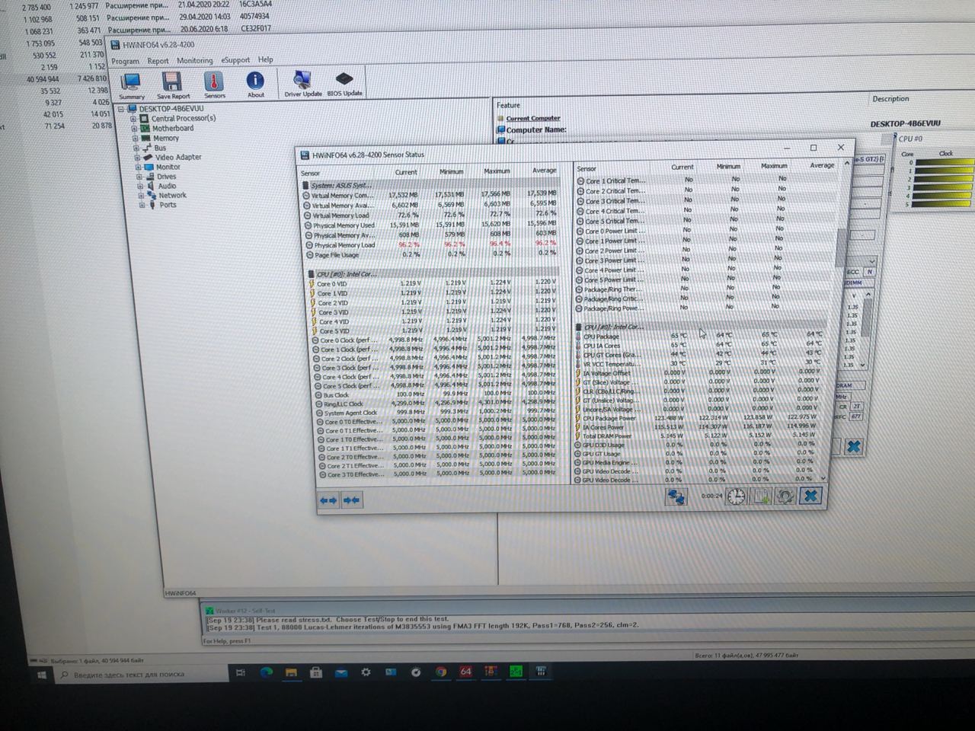The image size is (975, 731).
Task: Switch to the green monitor app on the taskbar
Action: point(516,671)
